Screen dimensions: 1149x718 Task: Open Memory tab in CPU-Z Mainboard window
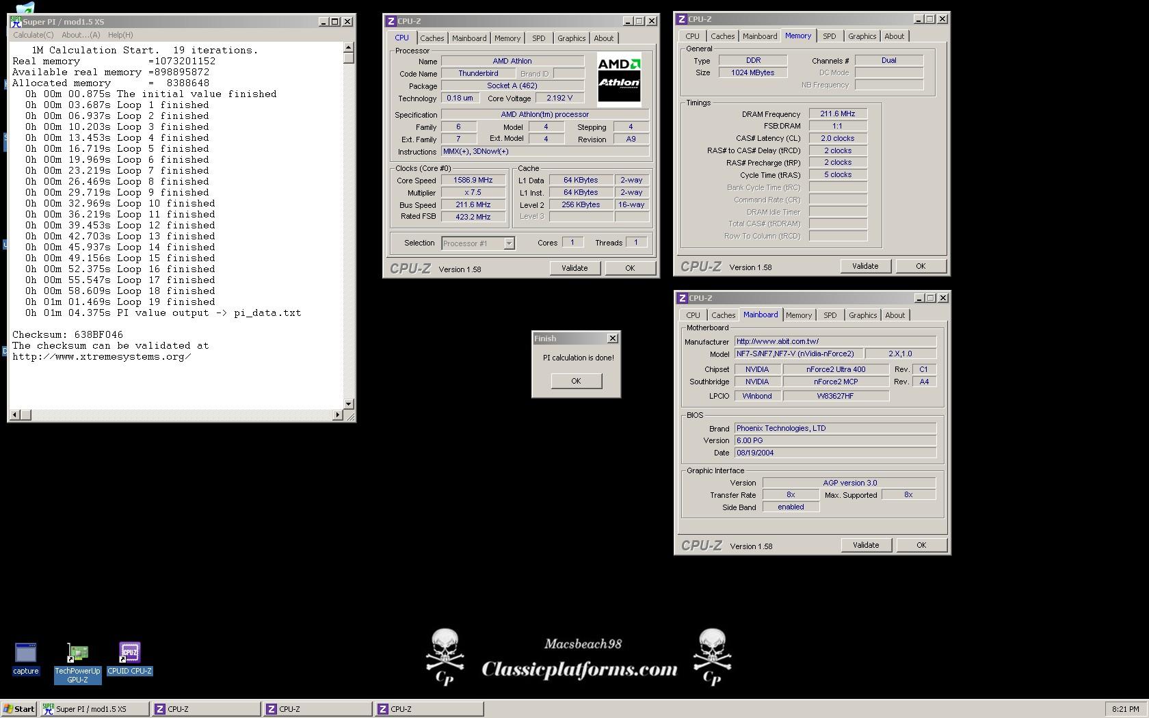[799, 315]
